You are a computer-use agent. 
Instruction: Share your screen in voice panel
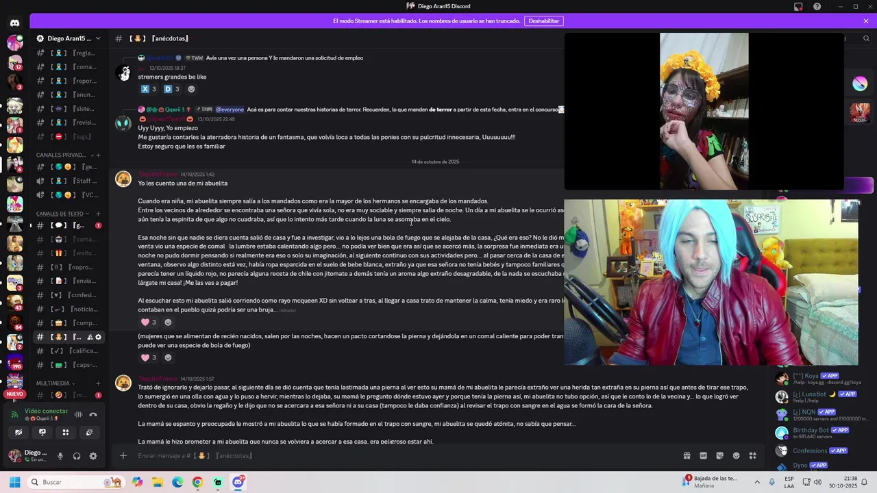click(x=42, y=432)
